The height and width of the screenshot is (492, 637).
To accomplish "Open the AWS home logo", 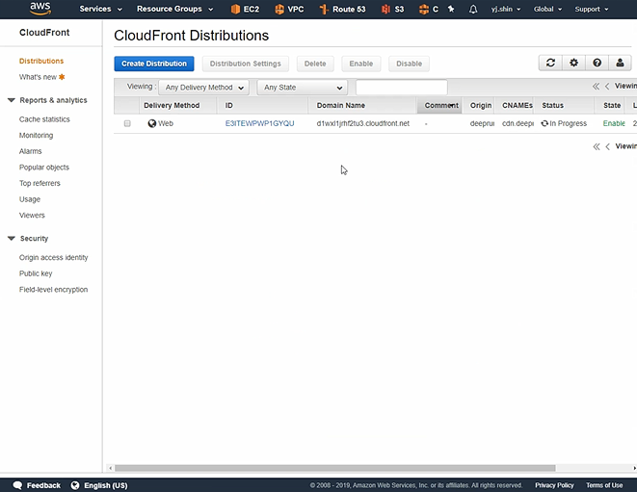I will coord(40,9).
